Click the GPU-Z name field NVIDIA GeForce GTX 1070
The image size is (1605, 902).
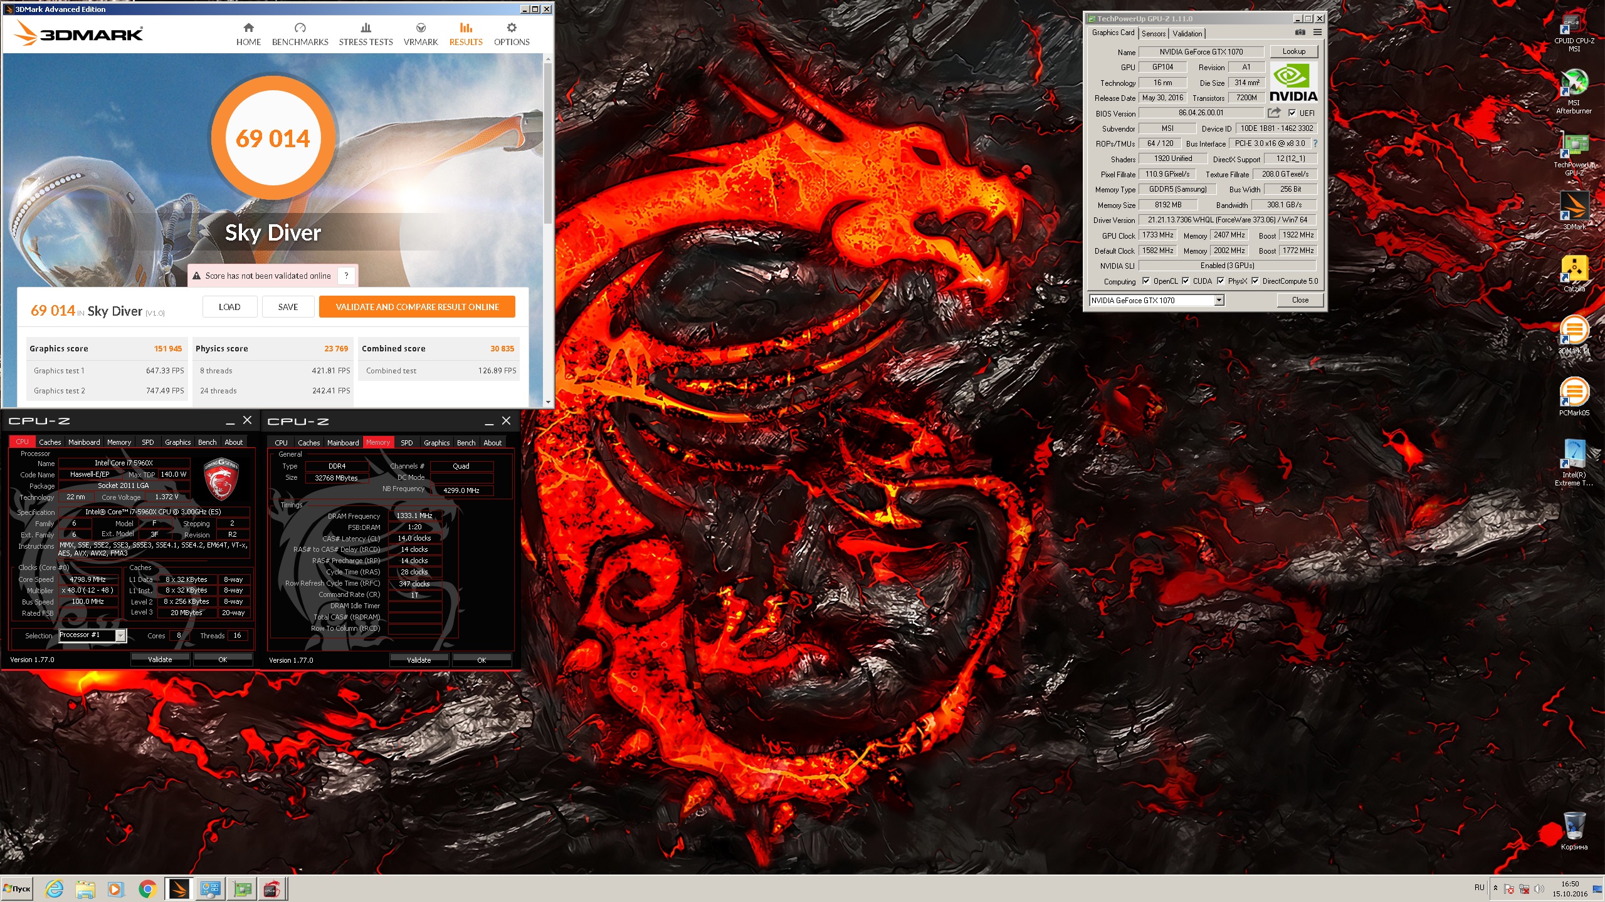pyautogui.click(x=1201, y=52)
